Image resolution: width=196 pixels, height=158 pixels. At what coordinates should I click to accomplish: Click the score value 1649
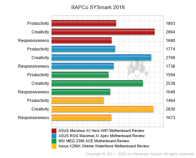170,92
